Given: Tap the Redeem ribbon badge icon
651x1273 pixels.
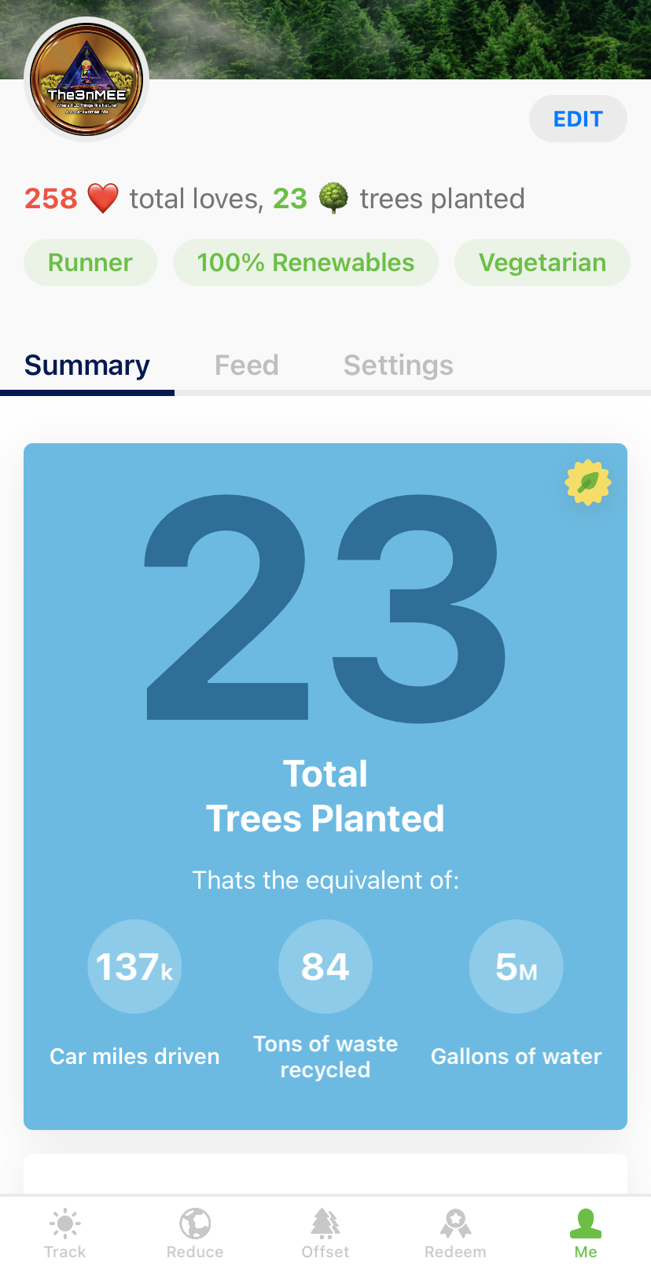Looking at the screenshot, I should click(455, 1224).
